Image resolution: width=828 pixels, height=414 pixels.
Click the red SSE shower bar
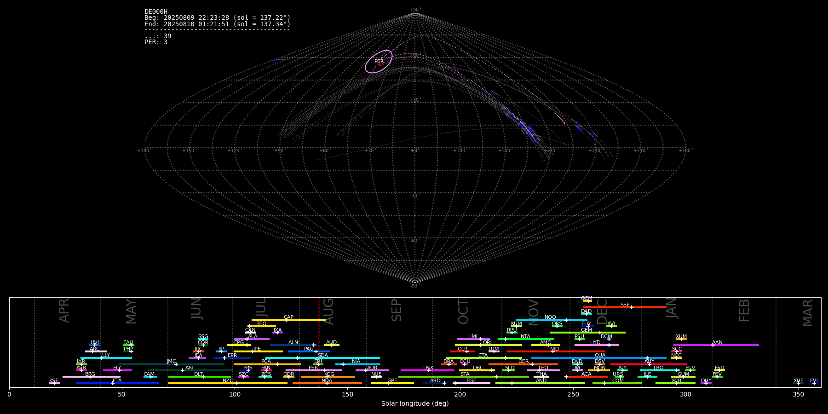(625, 307)
